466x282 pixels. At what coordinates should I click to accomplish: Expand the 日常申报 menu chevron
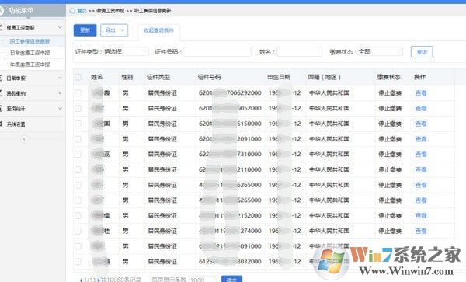60,78
